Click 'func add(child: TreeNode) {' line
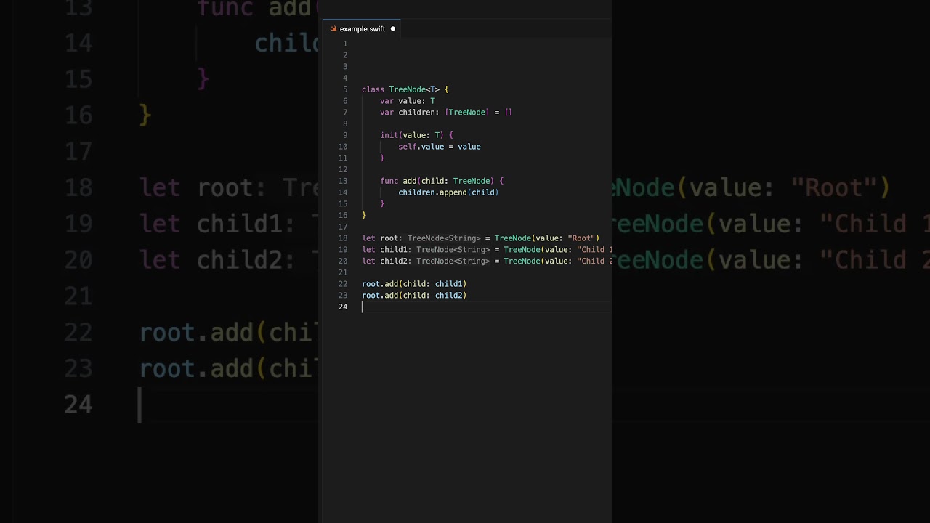Viewport: 930px width, 523px height. coord(442,181)
